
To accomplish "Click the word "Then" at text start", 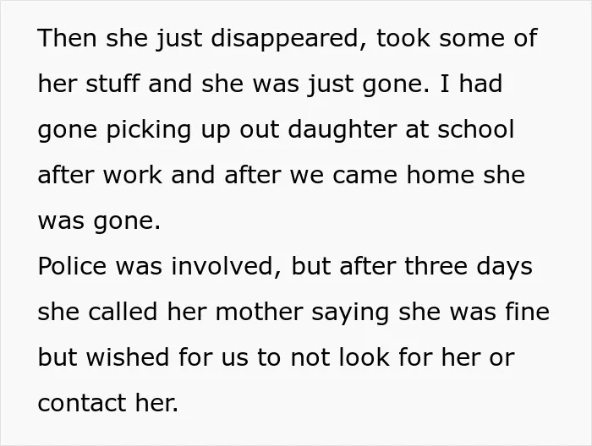I will [x=67, y=39].
